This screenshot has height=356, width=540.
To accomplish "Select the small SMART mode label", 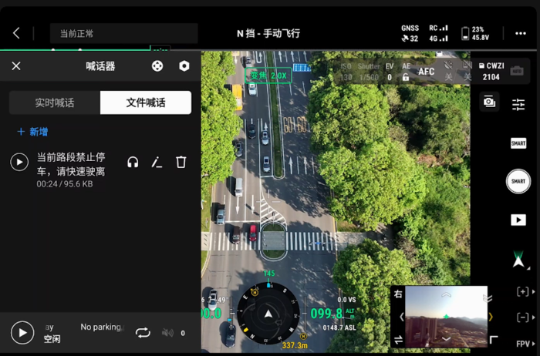I will coord(518,143).
